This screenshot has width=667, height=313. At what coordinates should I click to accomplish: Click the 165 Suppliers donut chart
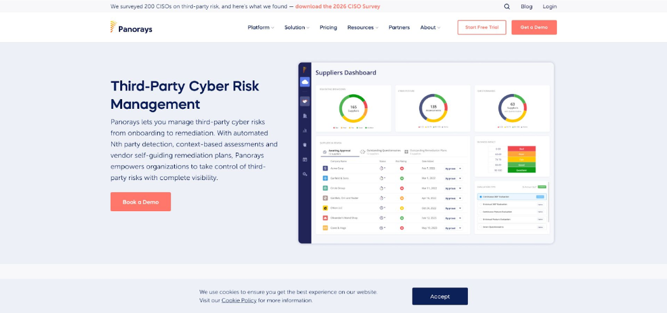point(354,108)
